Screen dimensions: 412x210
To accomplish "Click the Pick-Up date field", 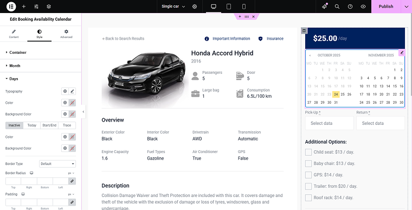I will (x=330, y=123).
